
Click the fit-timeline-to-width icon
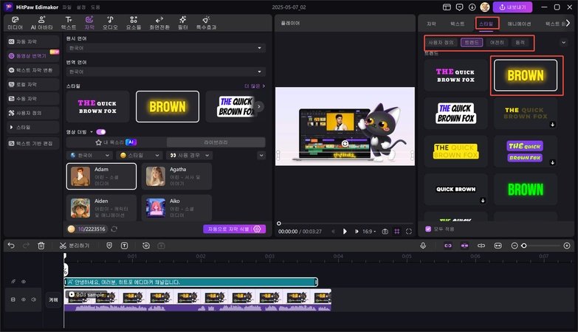[498, 246]
